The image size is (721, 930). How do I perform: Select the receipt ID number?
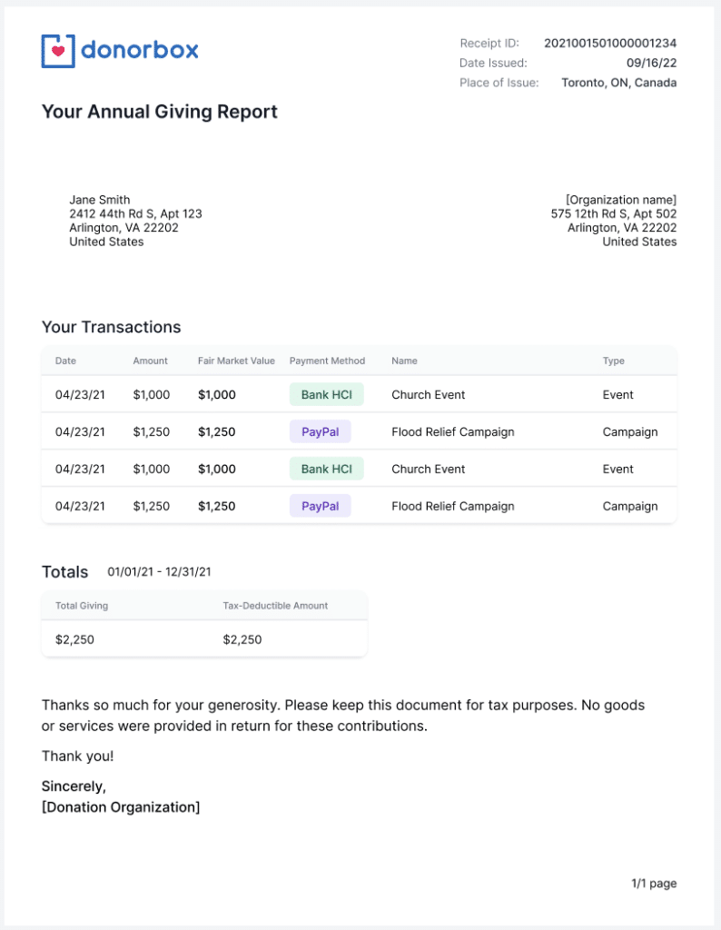point(610,44)
